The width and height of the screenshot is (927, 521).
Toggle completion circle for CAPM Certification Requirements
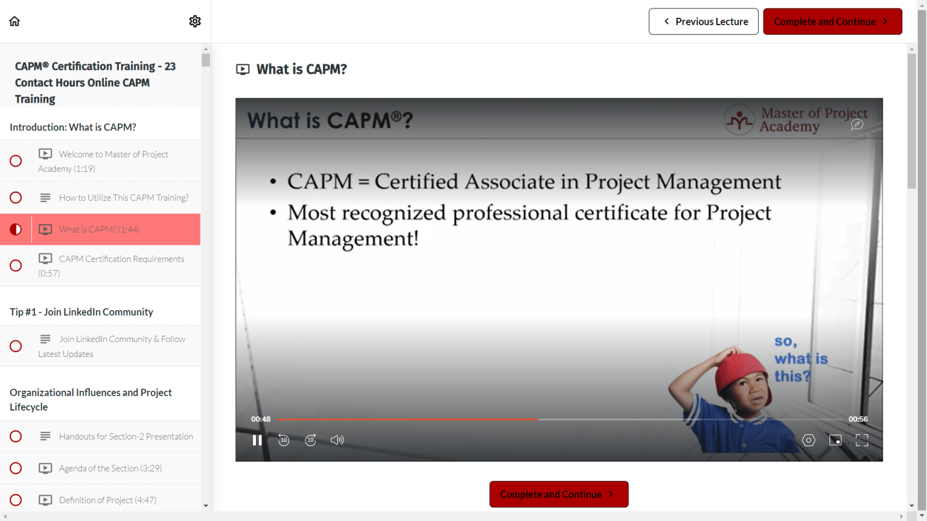click(16, 266)
